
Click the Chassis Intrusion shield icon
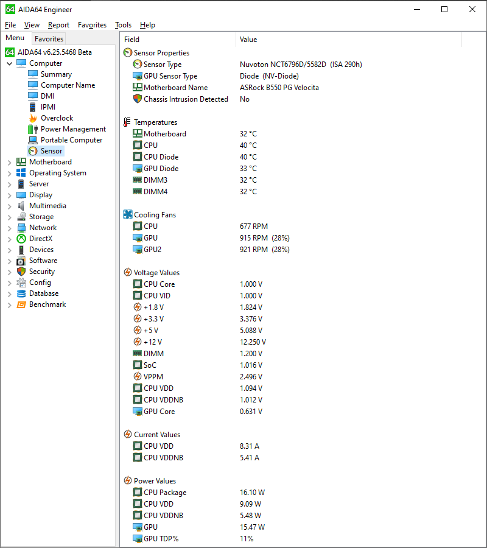pyautogui.click(x=138, y=99)
